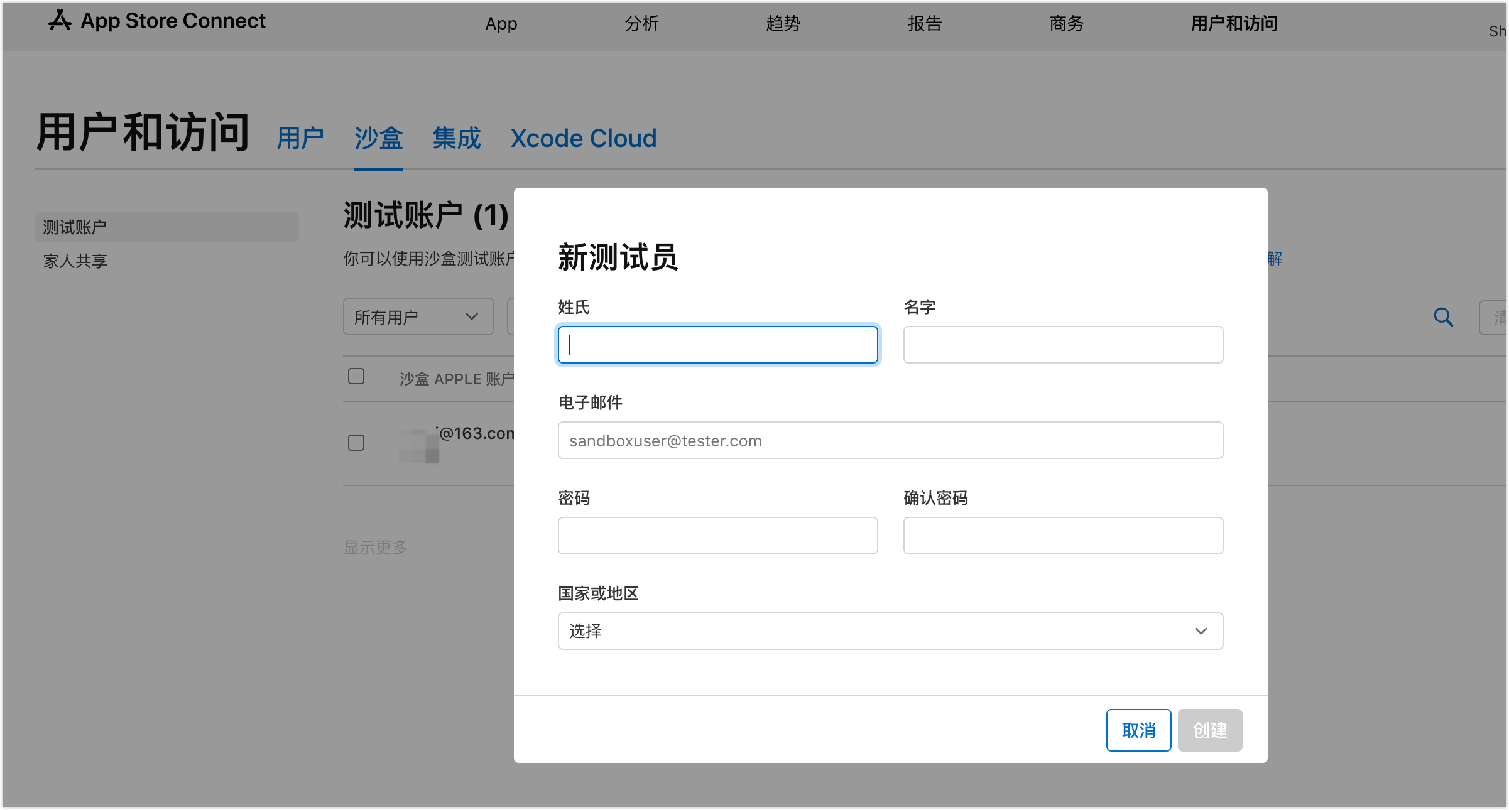Check the 163.com account row checkbox
Viewport: 1509px width, 810px height.
click(x=356, y=443)
